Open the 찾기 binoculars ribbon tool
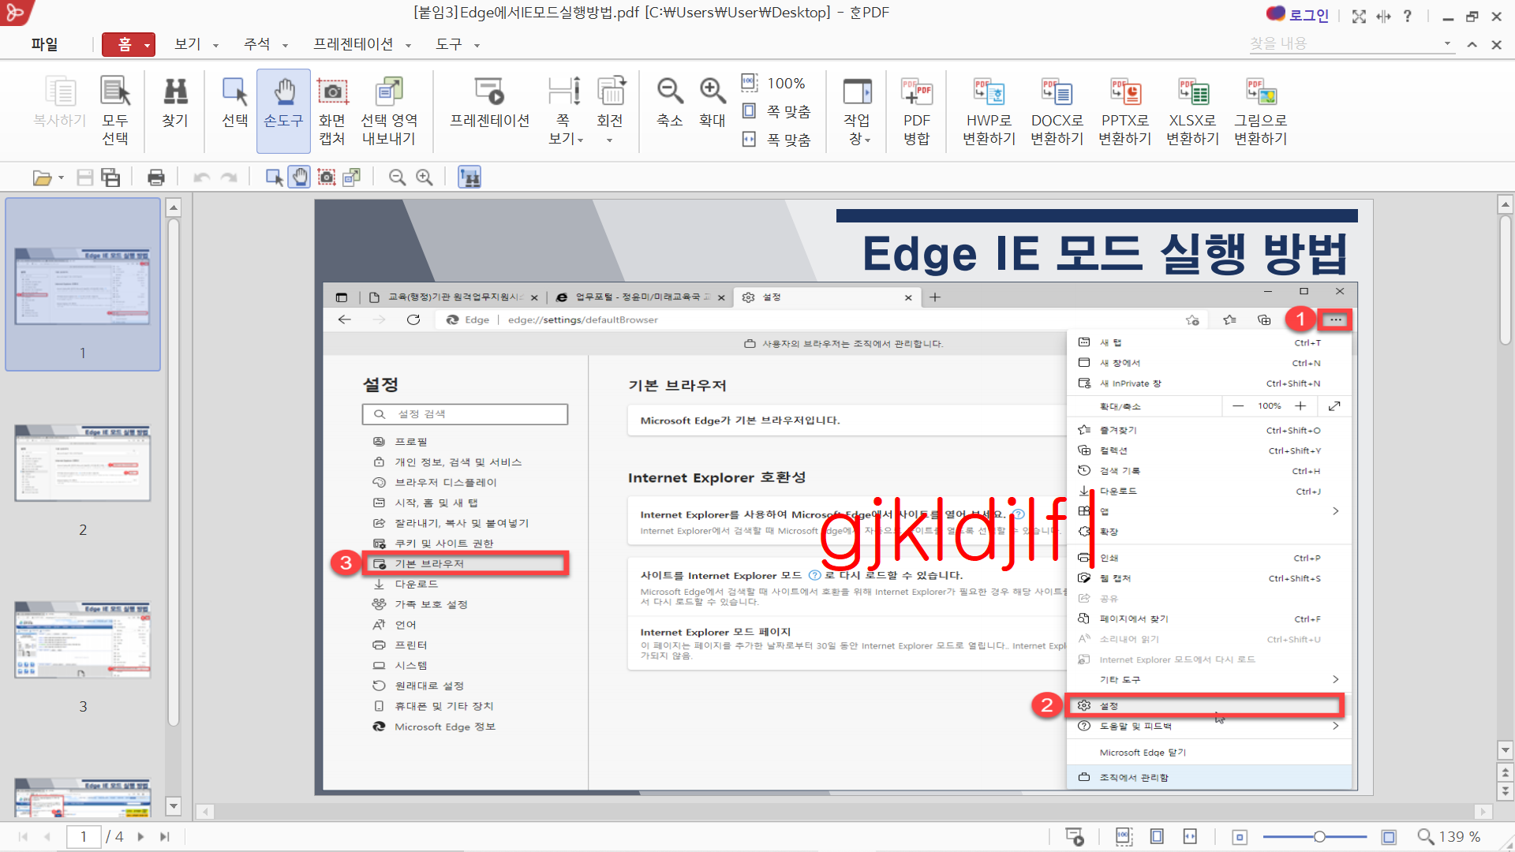This screenshot has width=1515, height=852. 175,103
